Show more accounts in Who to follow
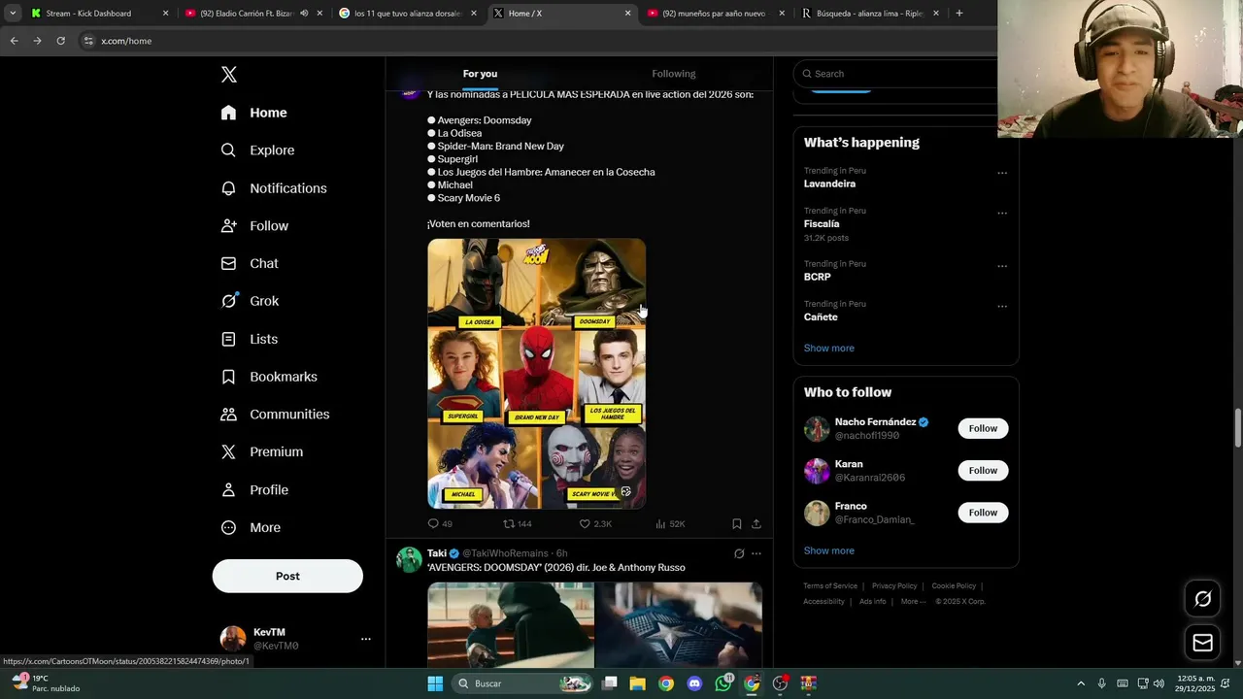This screenshot has height=699, width=1243. (828, 550)
